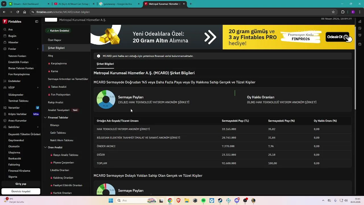Open Rakip Analizi menu item
This screenshot has height=205, width=364.
(55, 102)
